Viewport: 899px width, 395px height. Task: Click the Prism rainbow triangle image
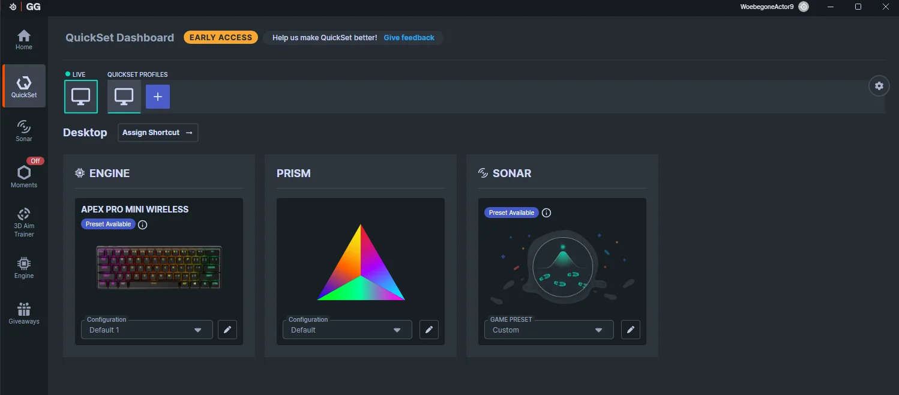(361, 262)
